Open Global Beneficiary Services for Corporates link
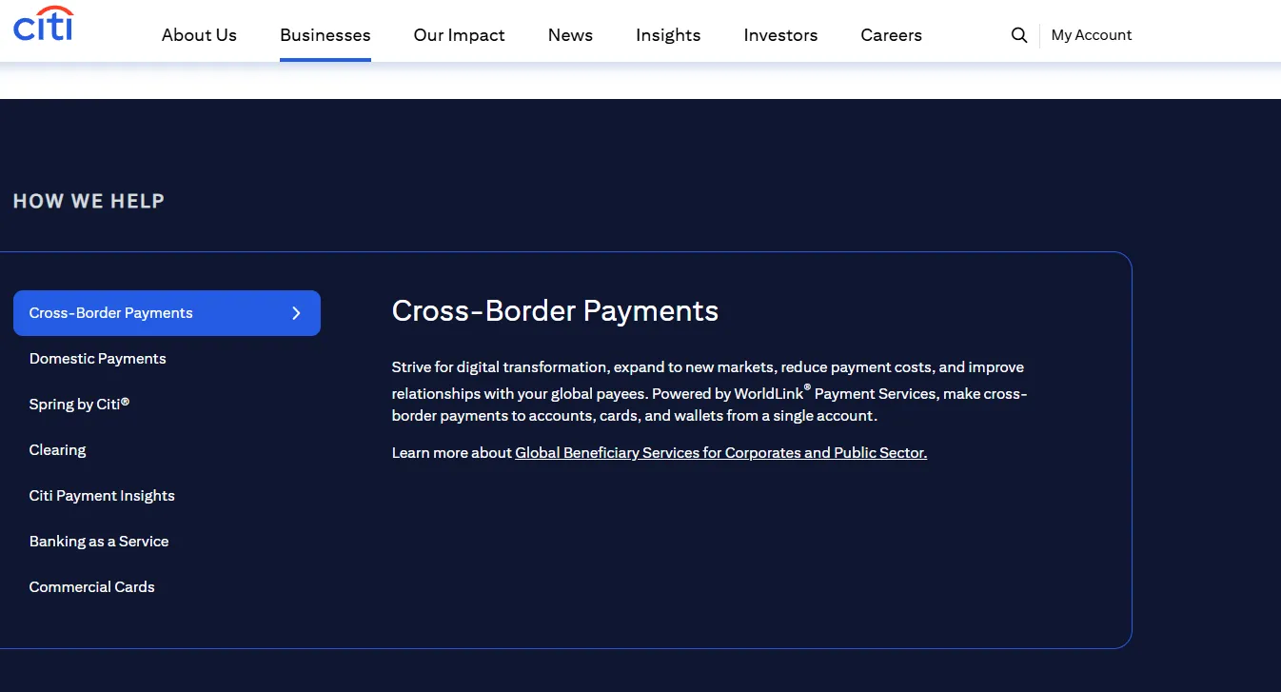The image size is (1281, 692). coord(720,453)
